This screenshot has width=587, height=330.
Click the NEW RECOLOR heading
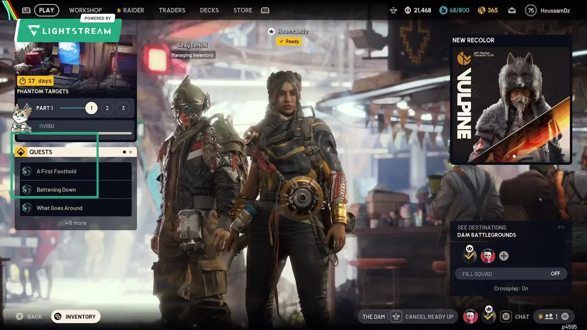[473, 40]
